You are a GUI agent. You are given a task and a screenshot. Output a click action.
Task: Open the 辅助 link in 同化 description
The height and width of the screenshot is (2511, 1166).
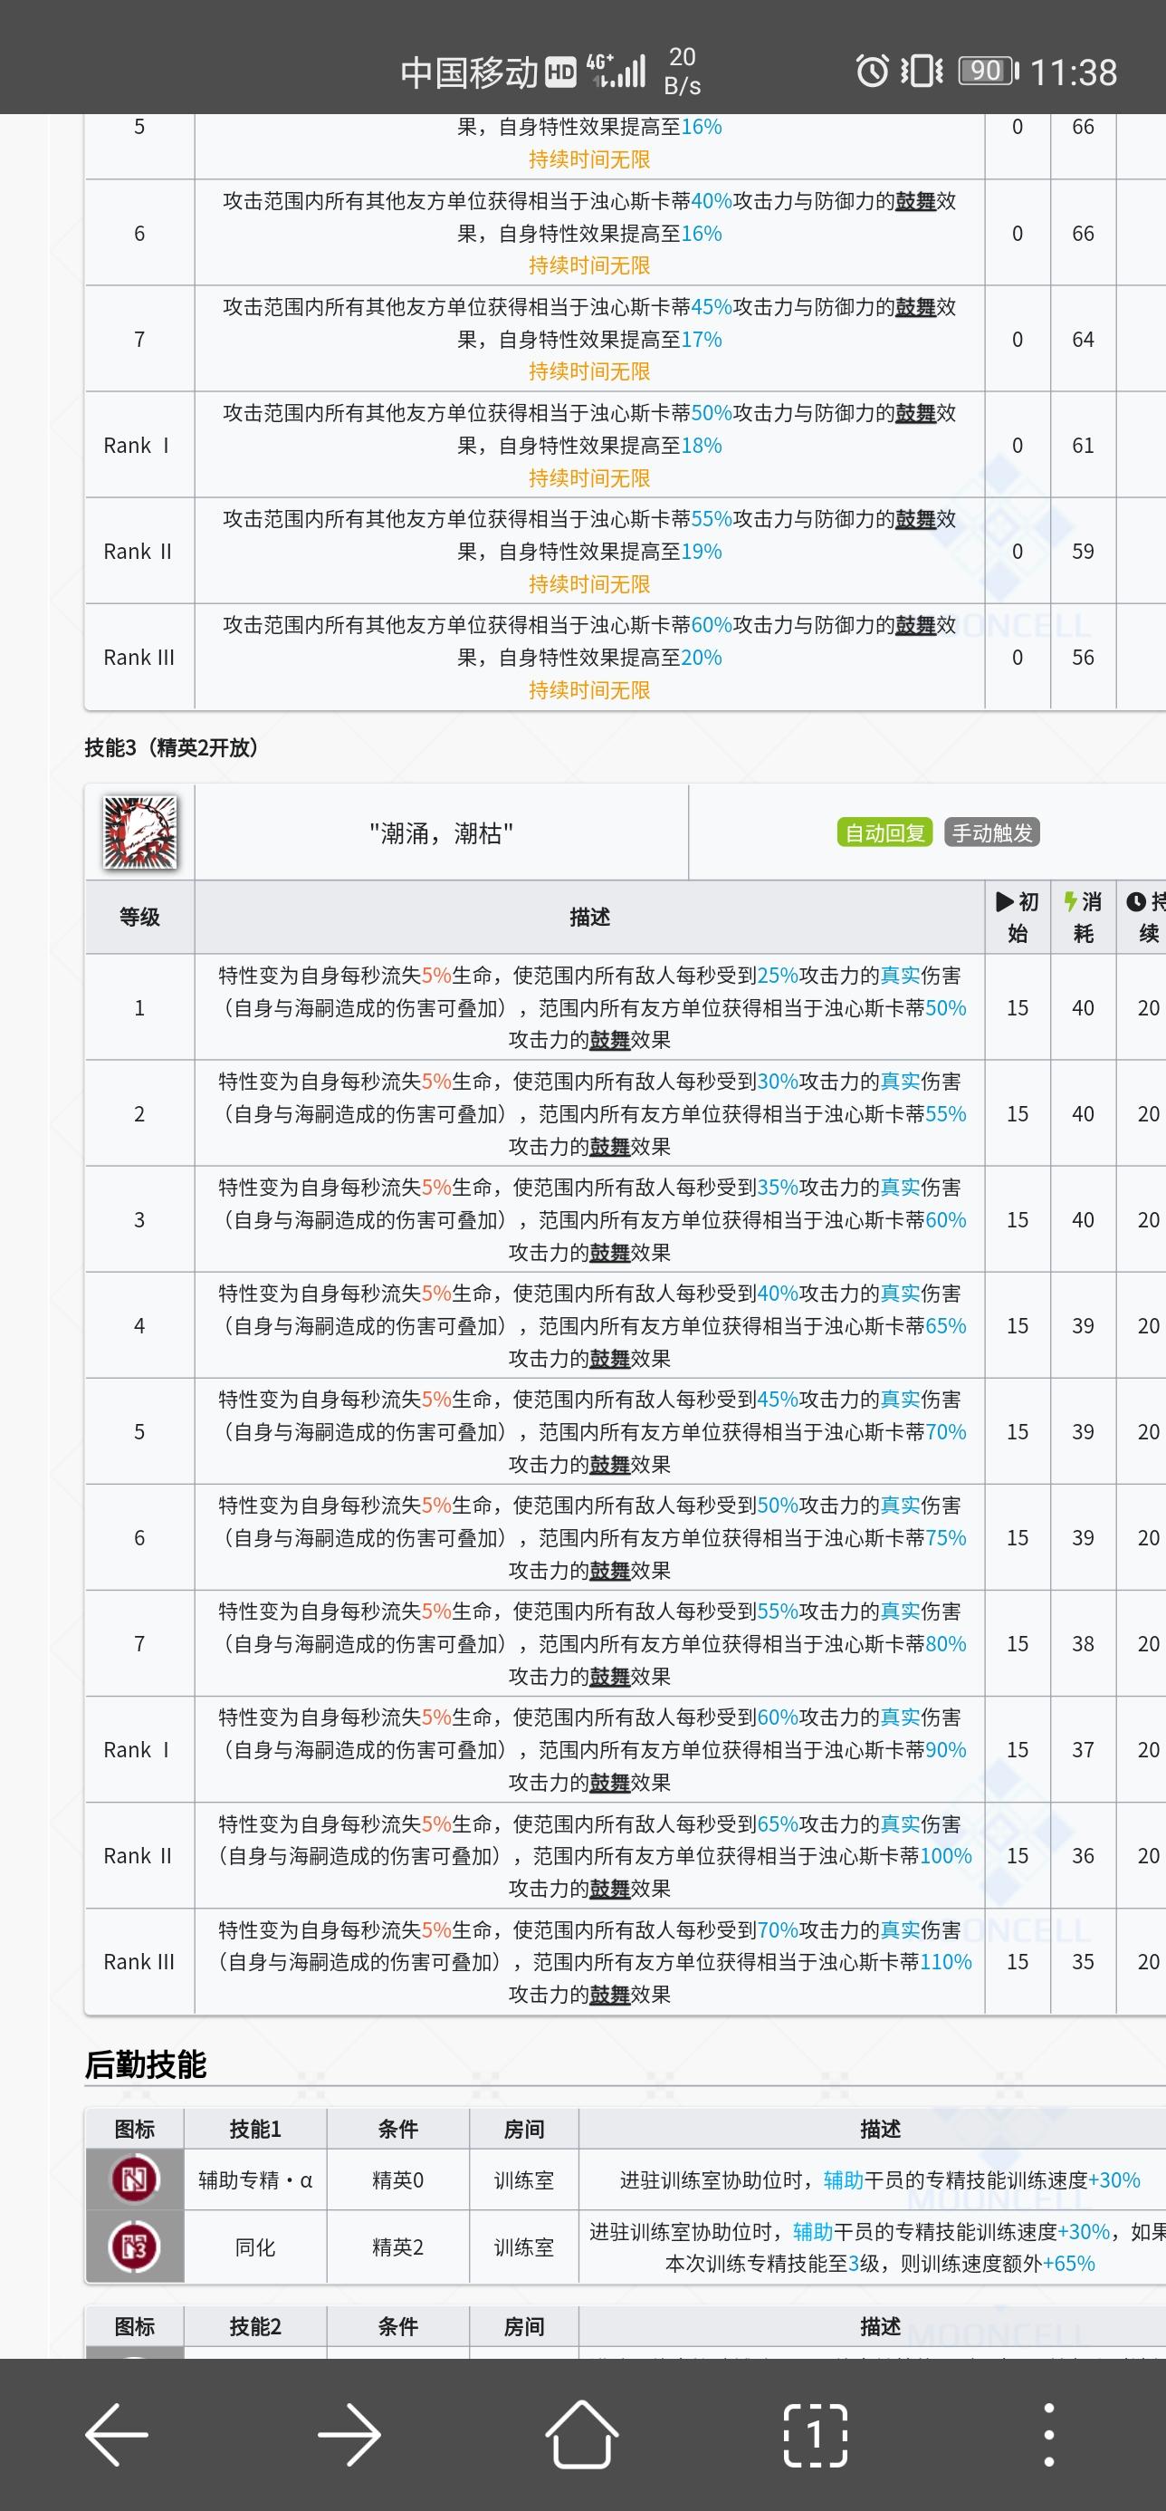(812, 2231)
